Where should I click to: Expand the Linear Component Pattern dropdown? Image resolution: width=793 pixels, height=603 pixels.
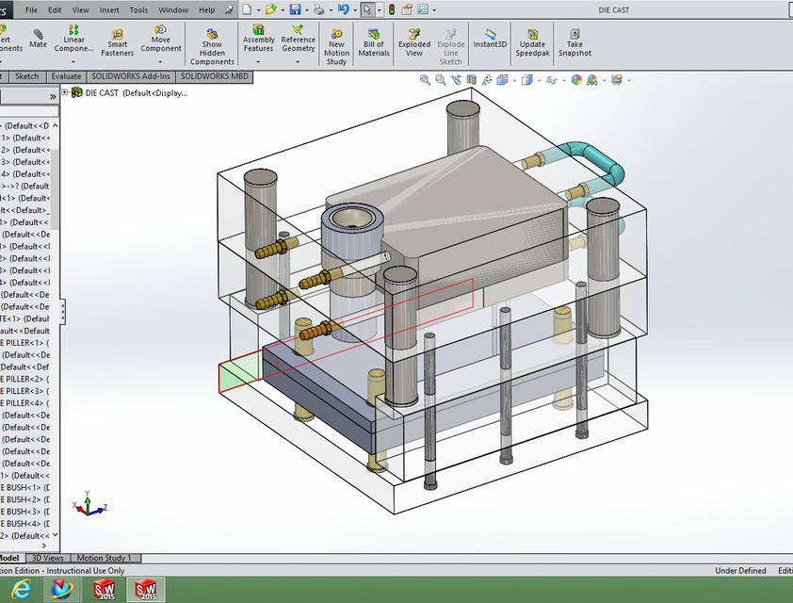[x=73, y=62]
